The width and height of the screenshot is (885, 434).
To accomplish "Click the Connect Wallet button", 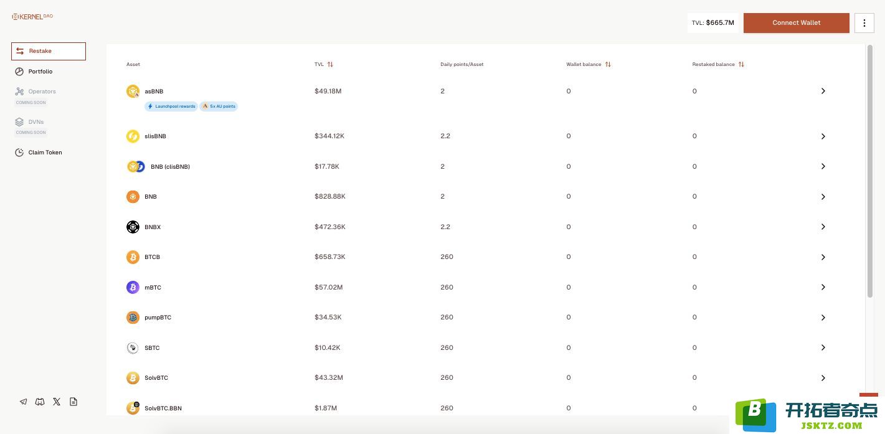I will 797,23.
